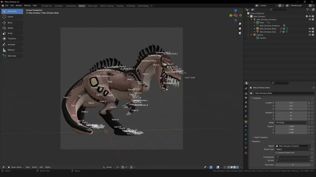Image resolution: width=316 pixels, height=177 pixels.
Task: Activate the Move tool
Action: [12, 23]
